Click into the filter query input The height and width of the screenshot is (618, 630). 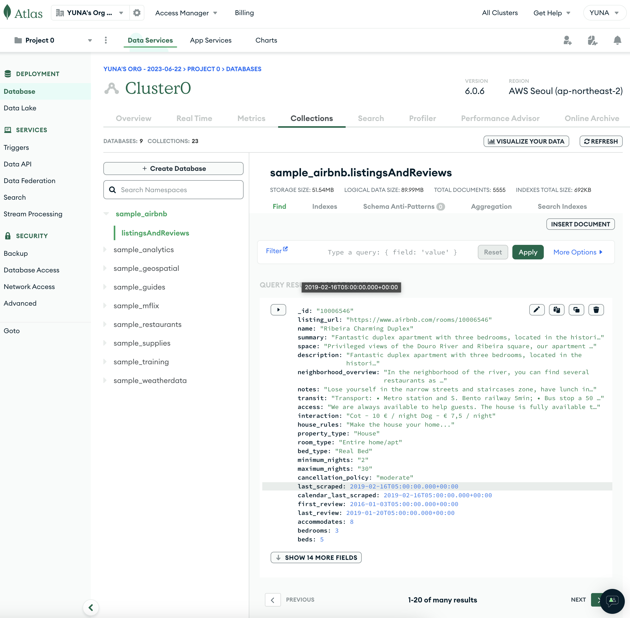click(x=392, y=252)
